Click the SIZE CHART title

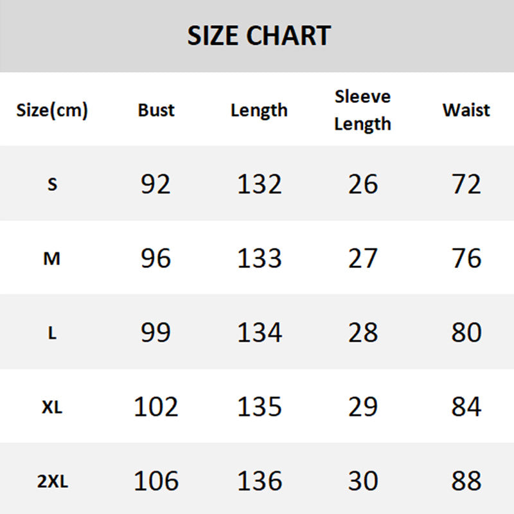(259, 36)
